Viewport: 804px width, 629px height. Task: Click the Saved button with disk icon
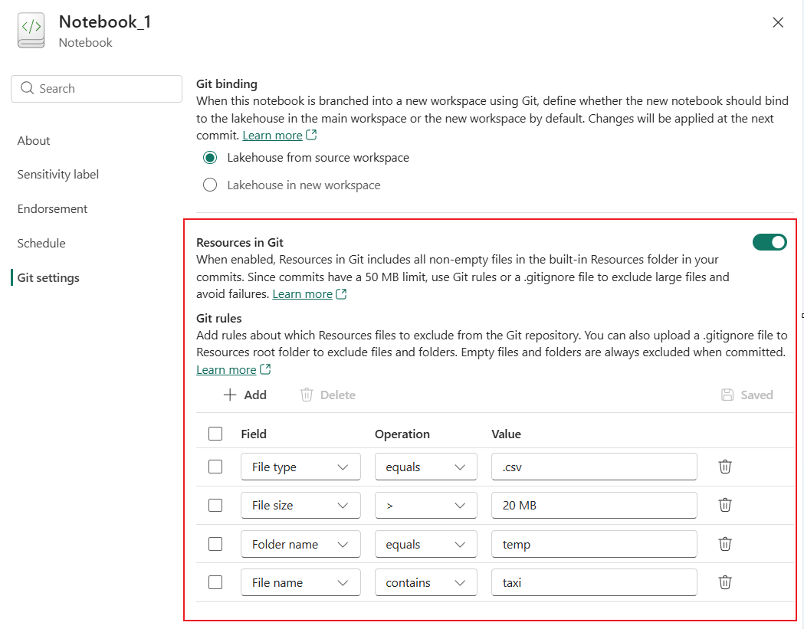[747, 395]
